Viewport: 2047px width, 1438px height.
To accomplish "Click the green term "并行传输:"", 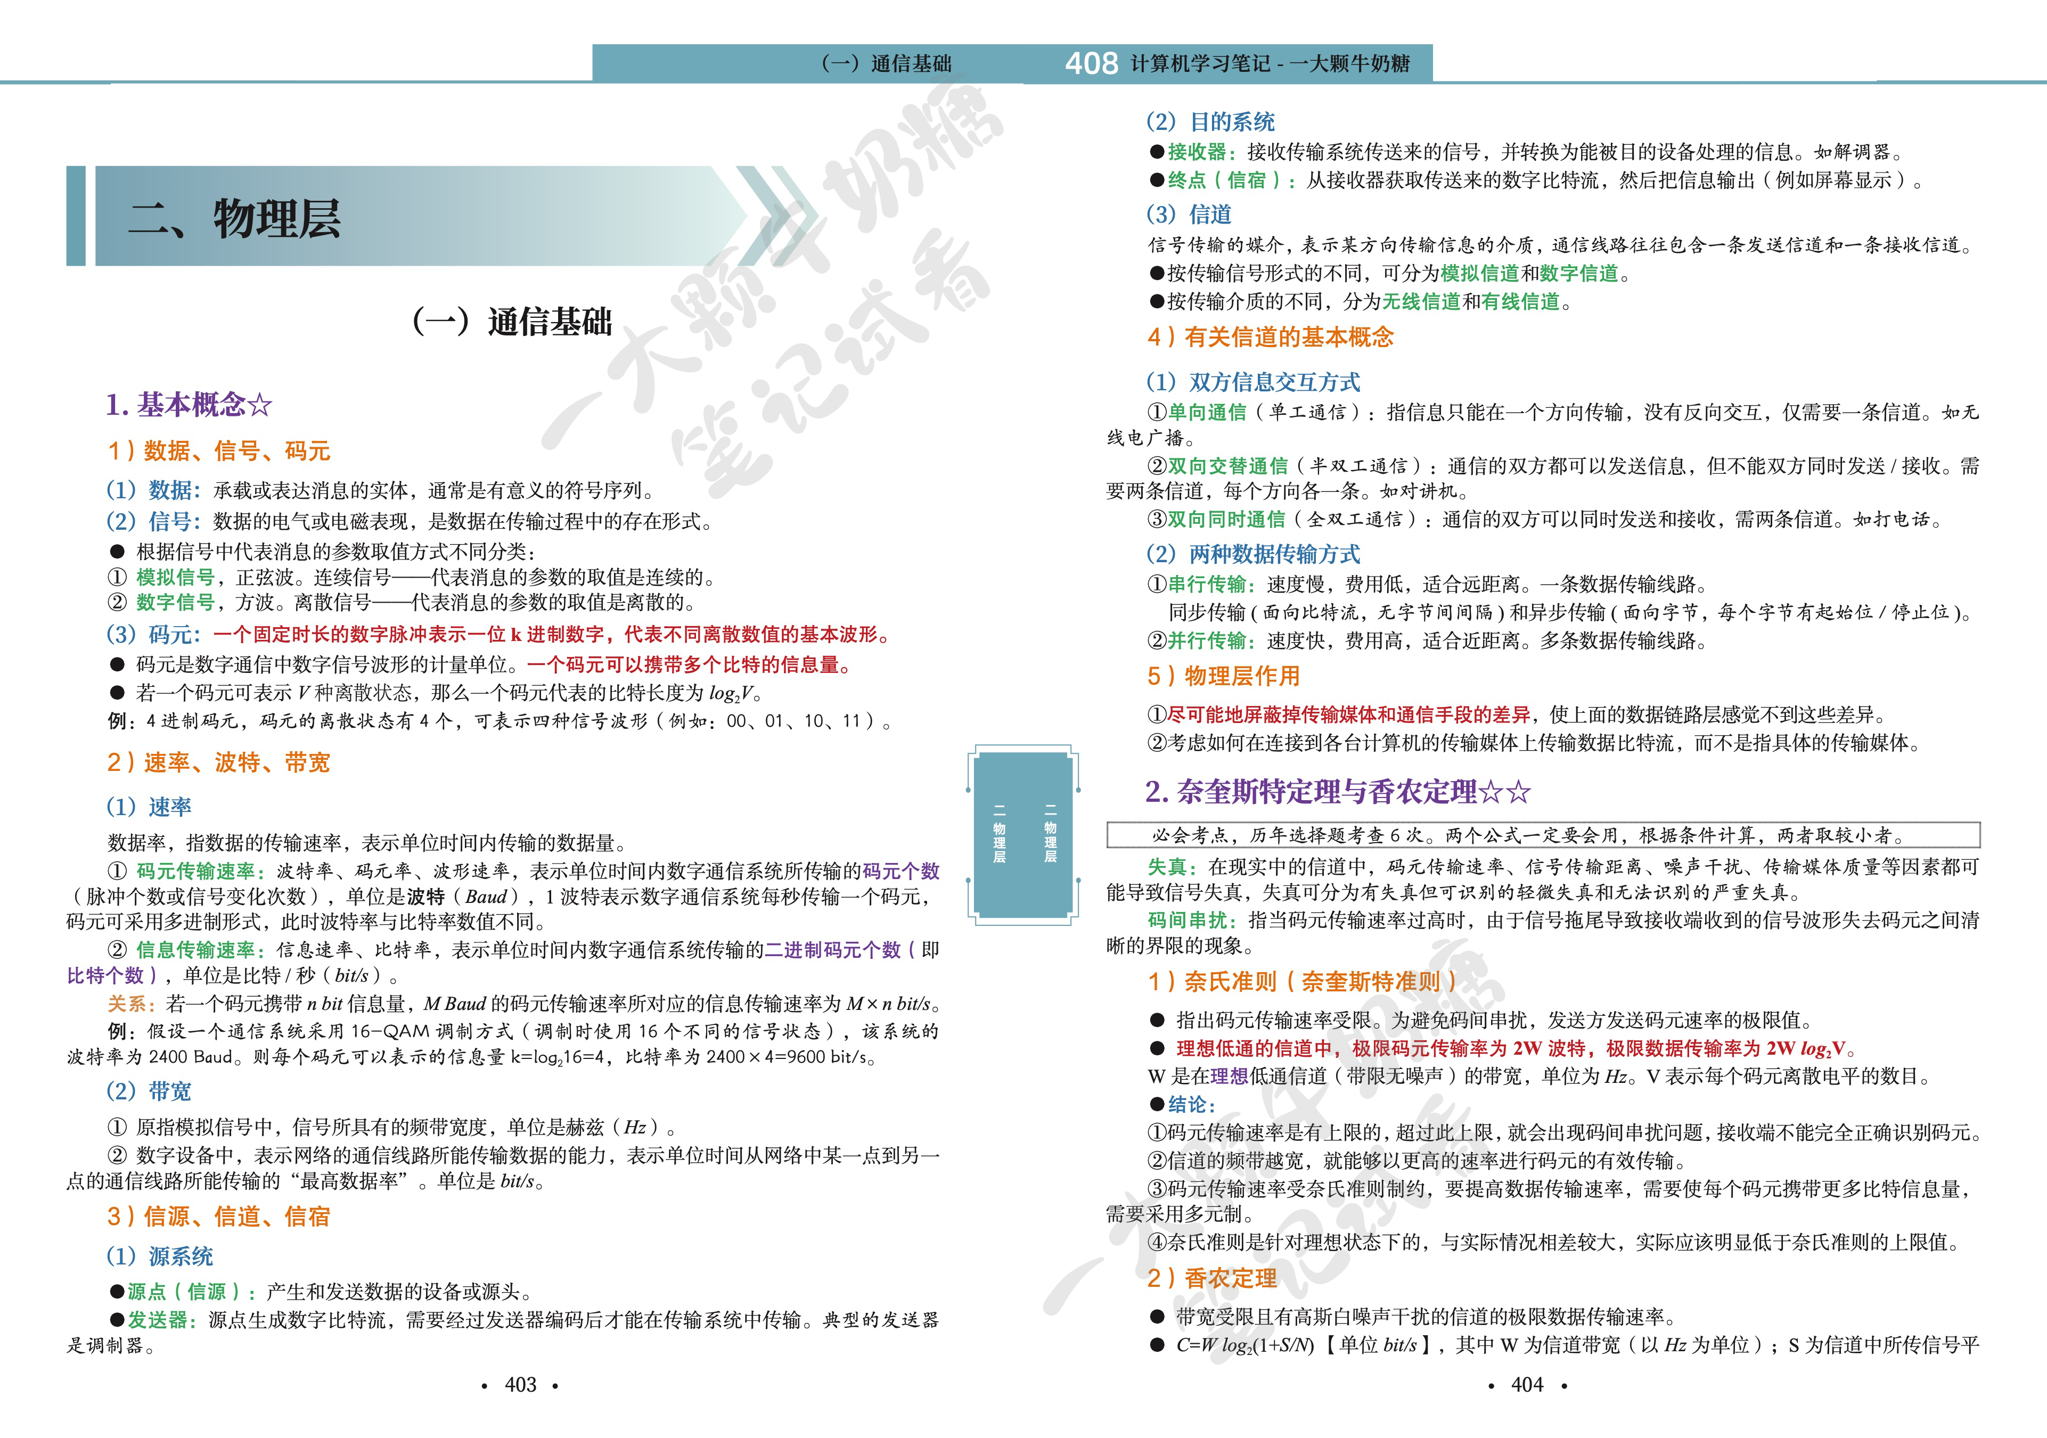I will point(1211,641).
